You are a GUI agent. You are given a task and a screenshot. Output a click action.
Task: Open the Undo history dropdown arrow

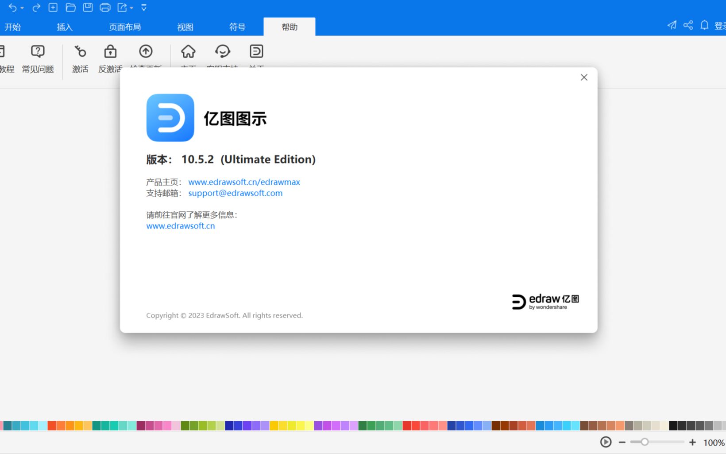[x=22, y=8]
